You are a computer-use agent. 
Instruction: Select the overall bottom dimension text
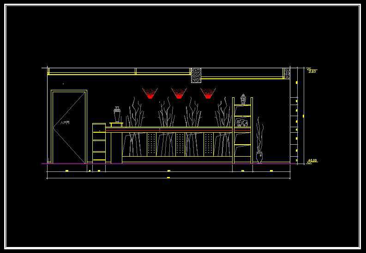168,177
